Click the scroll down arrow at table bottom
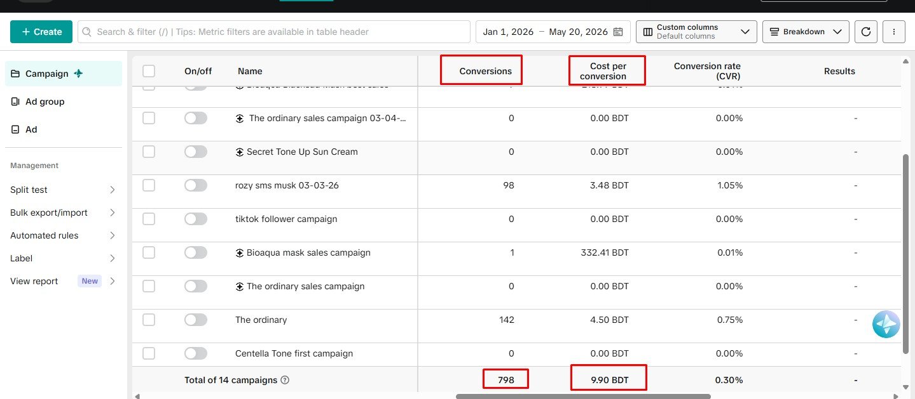Screen dimensions: 915x399 tap(905, 387)
